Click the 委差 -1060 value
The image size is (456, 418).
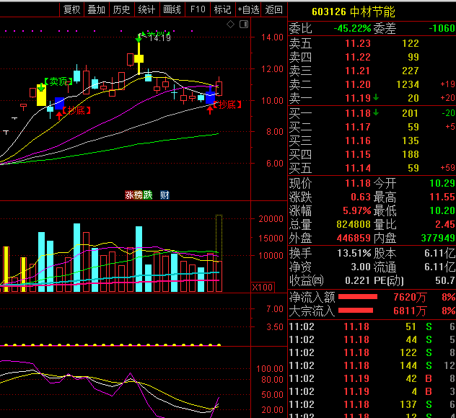point(442,28)
